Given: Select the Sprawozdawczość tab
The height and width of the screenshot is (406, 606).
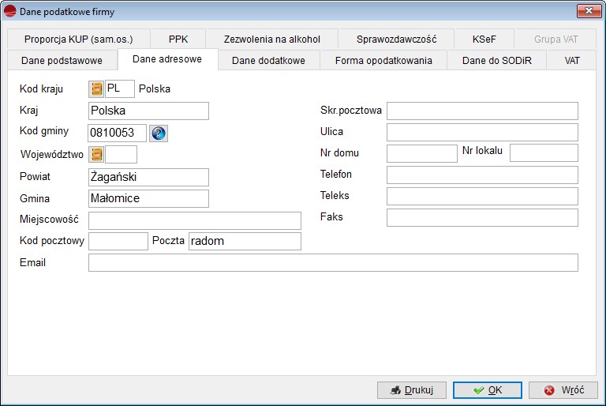Looking at the screenshot, I should click(x=396, y=39).
